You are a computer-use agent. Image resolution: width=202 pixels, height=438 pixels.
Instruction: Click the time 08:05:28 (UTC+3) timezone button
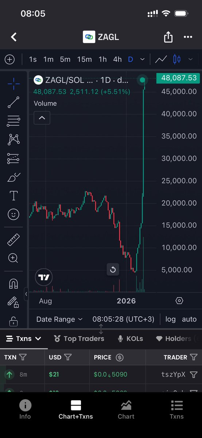pos(123,319)
